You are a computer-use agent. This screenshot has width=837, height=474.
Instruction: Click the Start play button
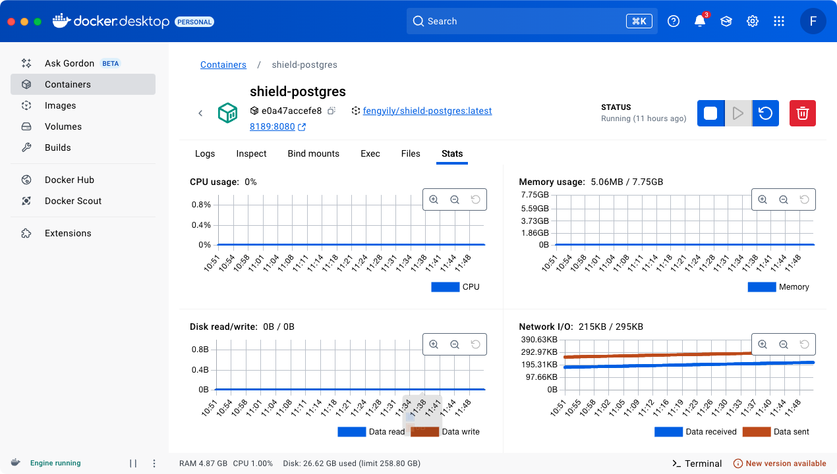pyautogui.click(x=738, y=113)
